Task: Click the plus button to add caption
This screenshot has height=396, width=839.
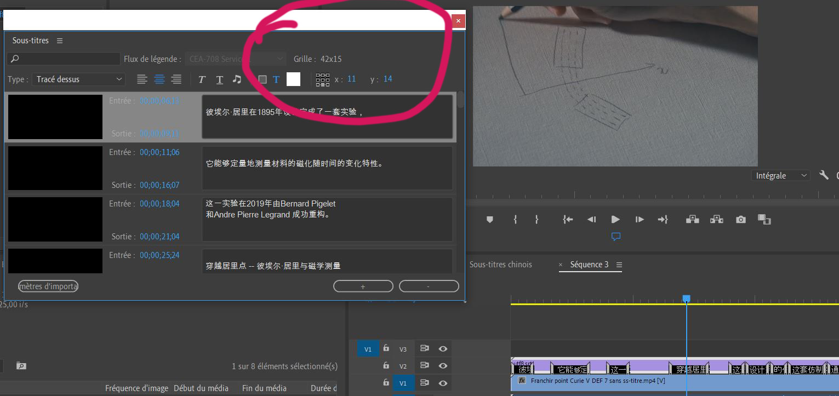Action: [x=363, y=286]
